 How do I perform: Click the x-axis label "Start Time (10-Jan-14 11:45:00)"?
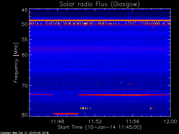(x=100, y=127)
